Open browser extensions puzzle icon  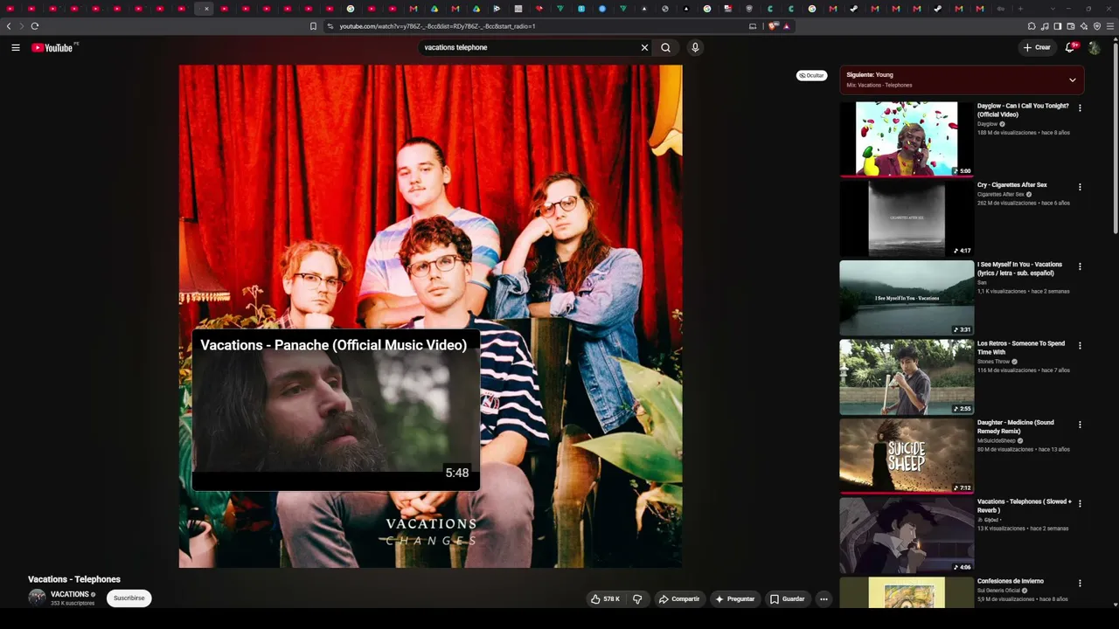[1032, 26]
